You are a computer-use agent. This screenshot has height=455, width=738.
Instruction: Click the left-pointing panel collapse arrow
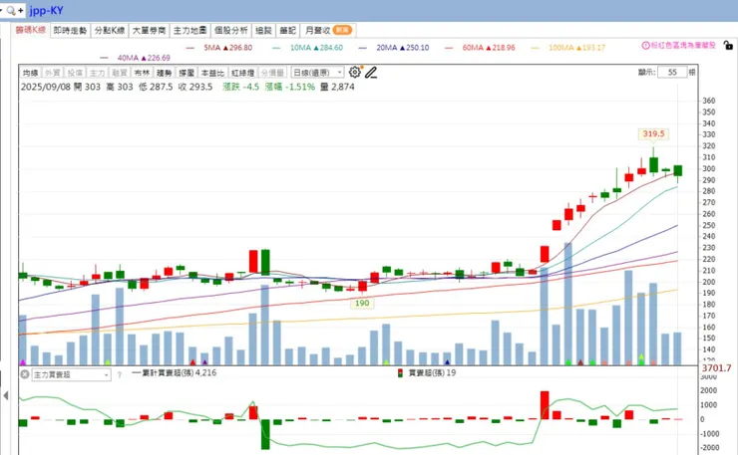pyautogui.click(x=6, y=396)
